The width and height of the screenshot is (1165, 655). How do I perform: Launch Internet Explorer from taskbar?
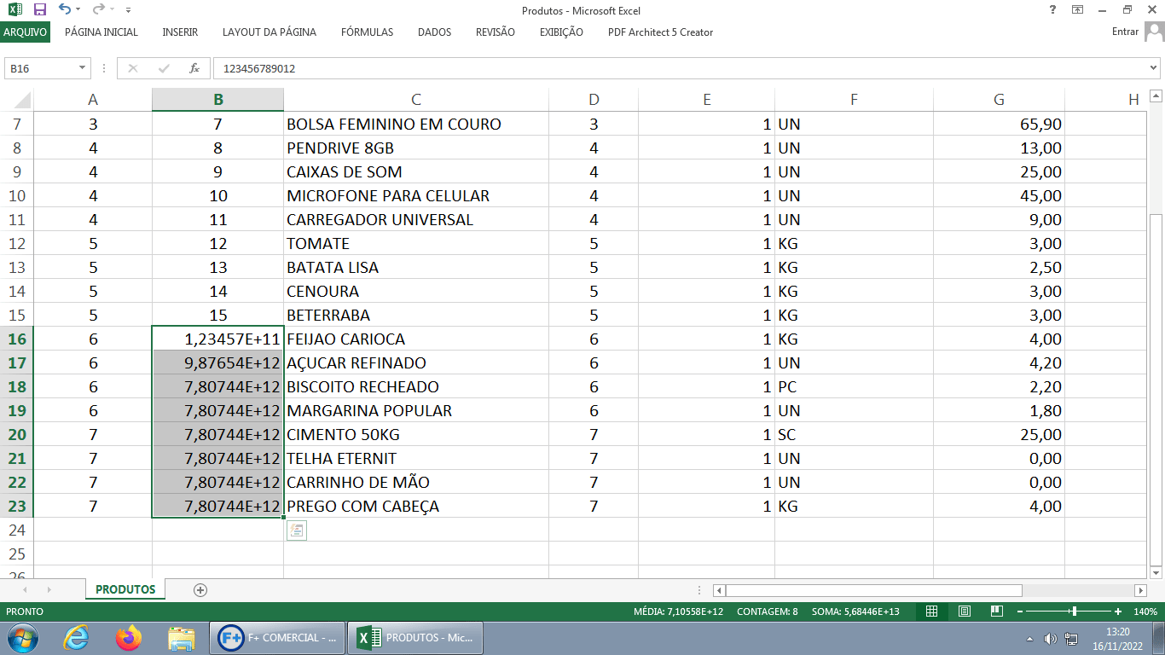click(75, 638)
